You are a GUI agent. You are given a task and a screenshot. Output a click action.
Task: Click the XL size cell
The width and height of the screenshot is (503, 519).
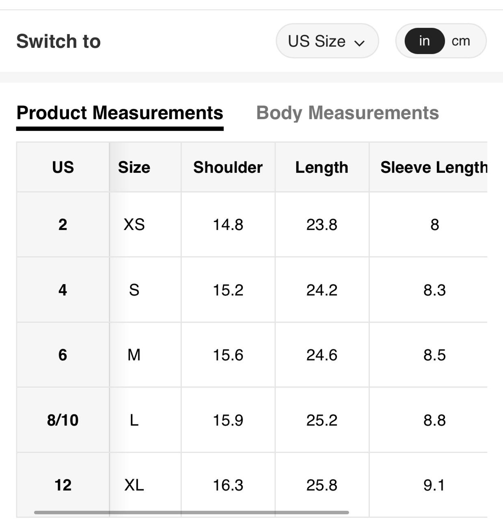point(134,485)
